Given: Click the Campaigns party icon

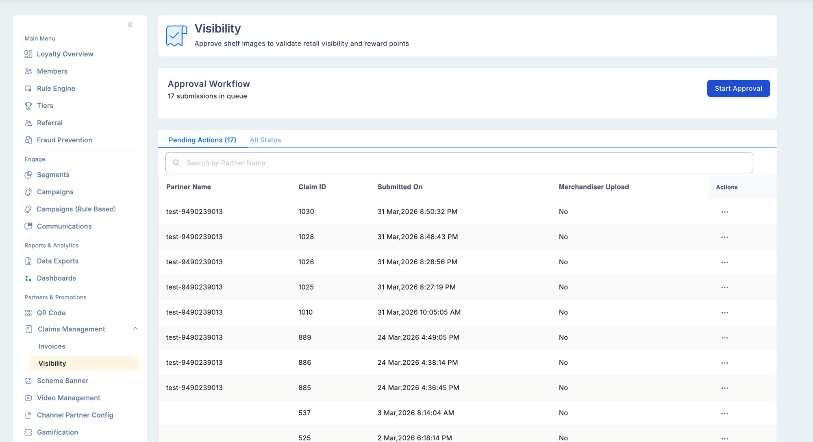Looking at the screenshot, I should [x=28, y=192].
